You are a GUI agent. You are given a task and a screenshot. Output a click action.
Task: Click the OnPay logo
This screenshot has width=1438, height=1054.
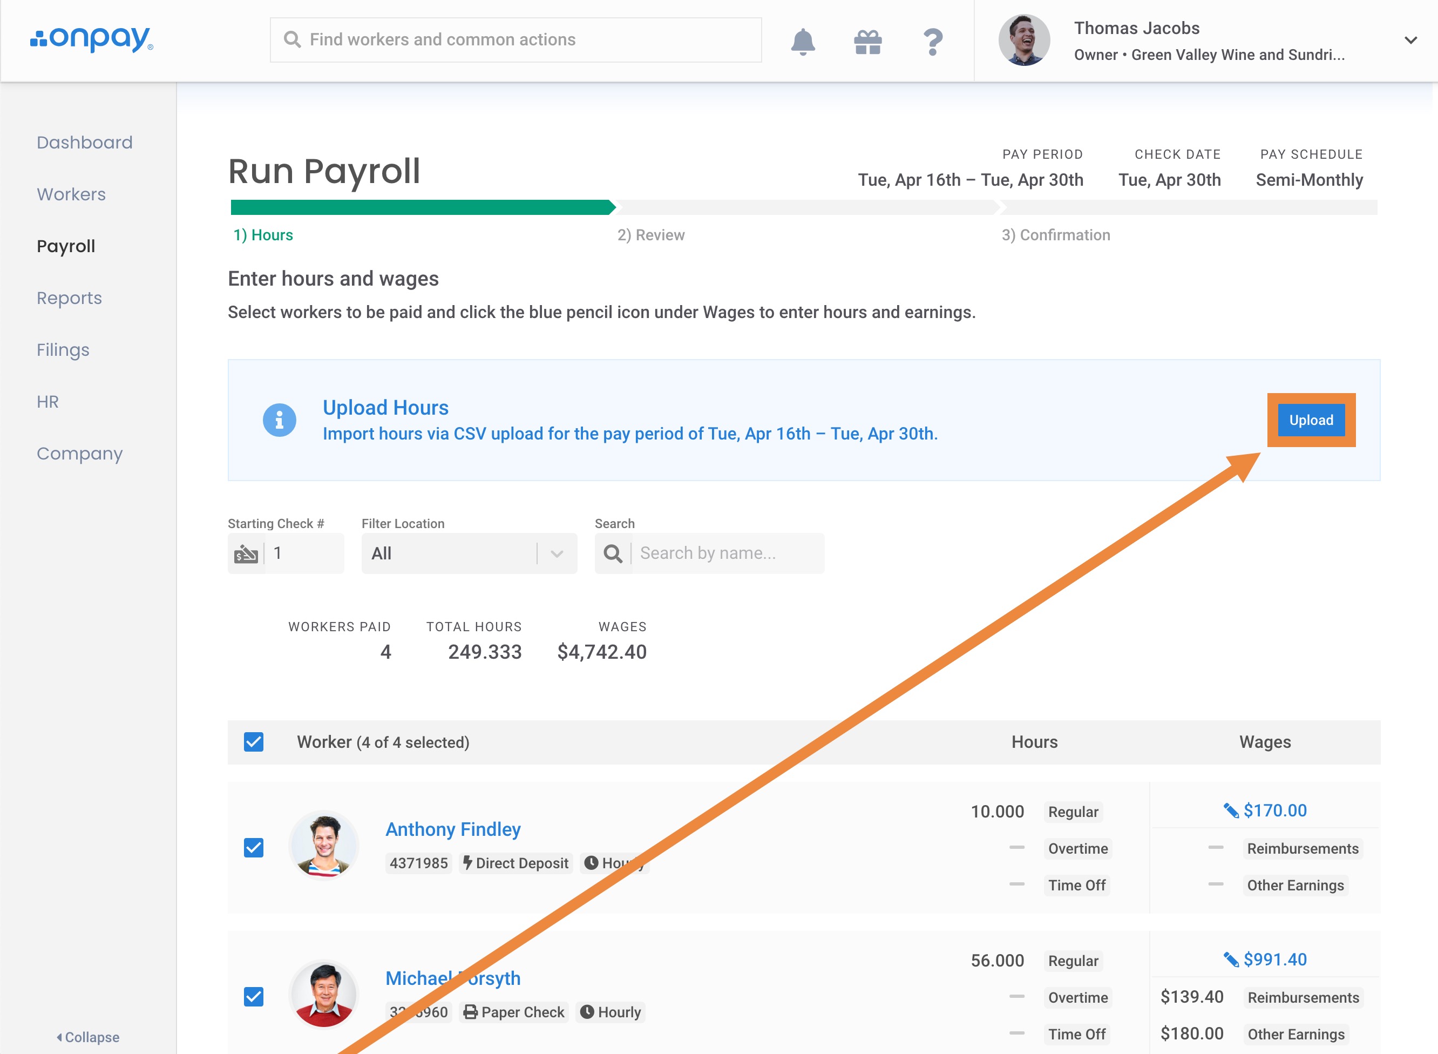pyautogui.click(x=92, y=39)
